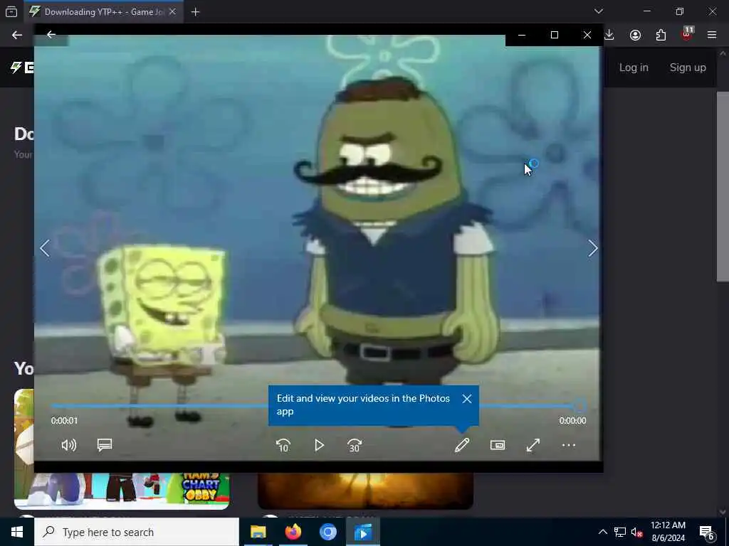The image size is (729, 546).
Task: Open a new browser tab
Action: [x=195, y=11]
